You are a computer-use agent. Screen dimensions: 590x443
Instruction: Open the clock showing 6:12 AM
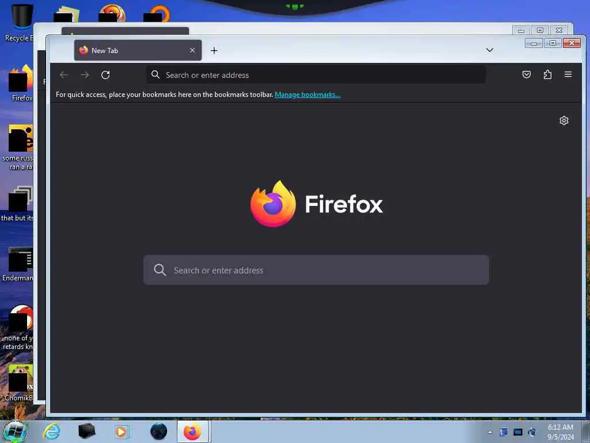560,432
